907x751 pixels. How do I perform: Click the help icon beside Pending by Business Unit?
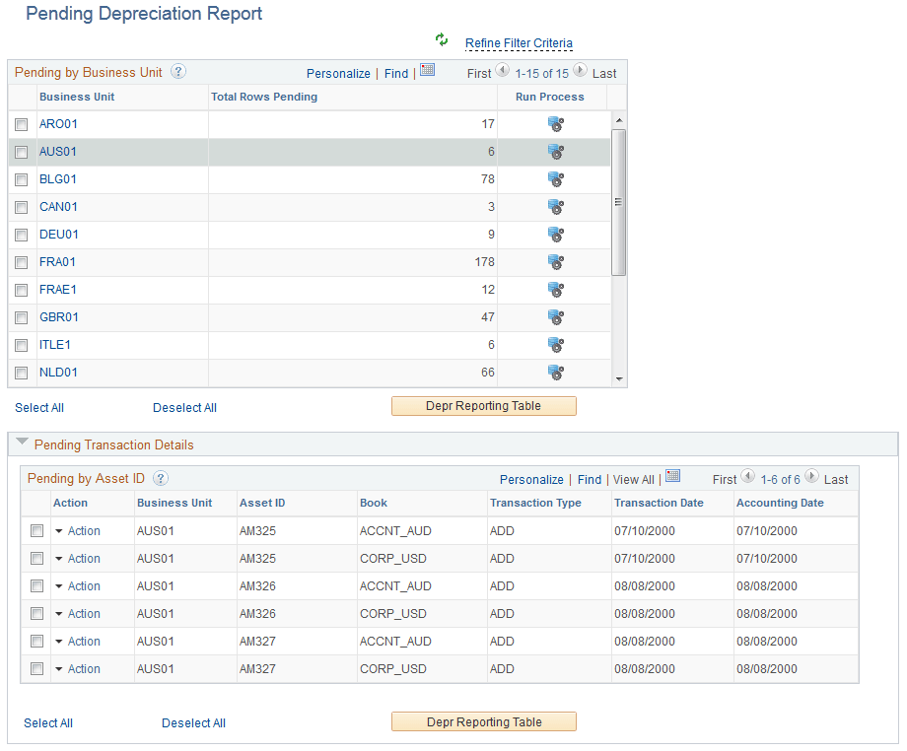177,71
